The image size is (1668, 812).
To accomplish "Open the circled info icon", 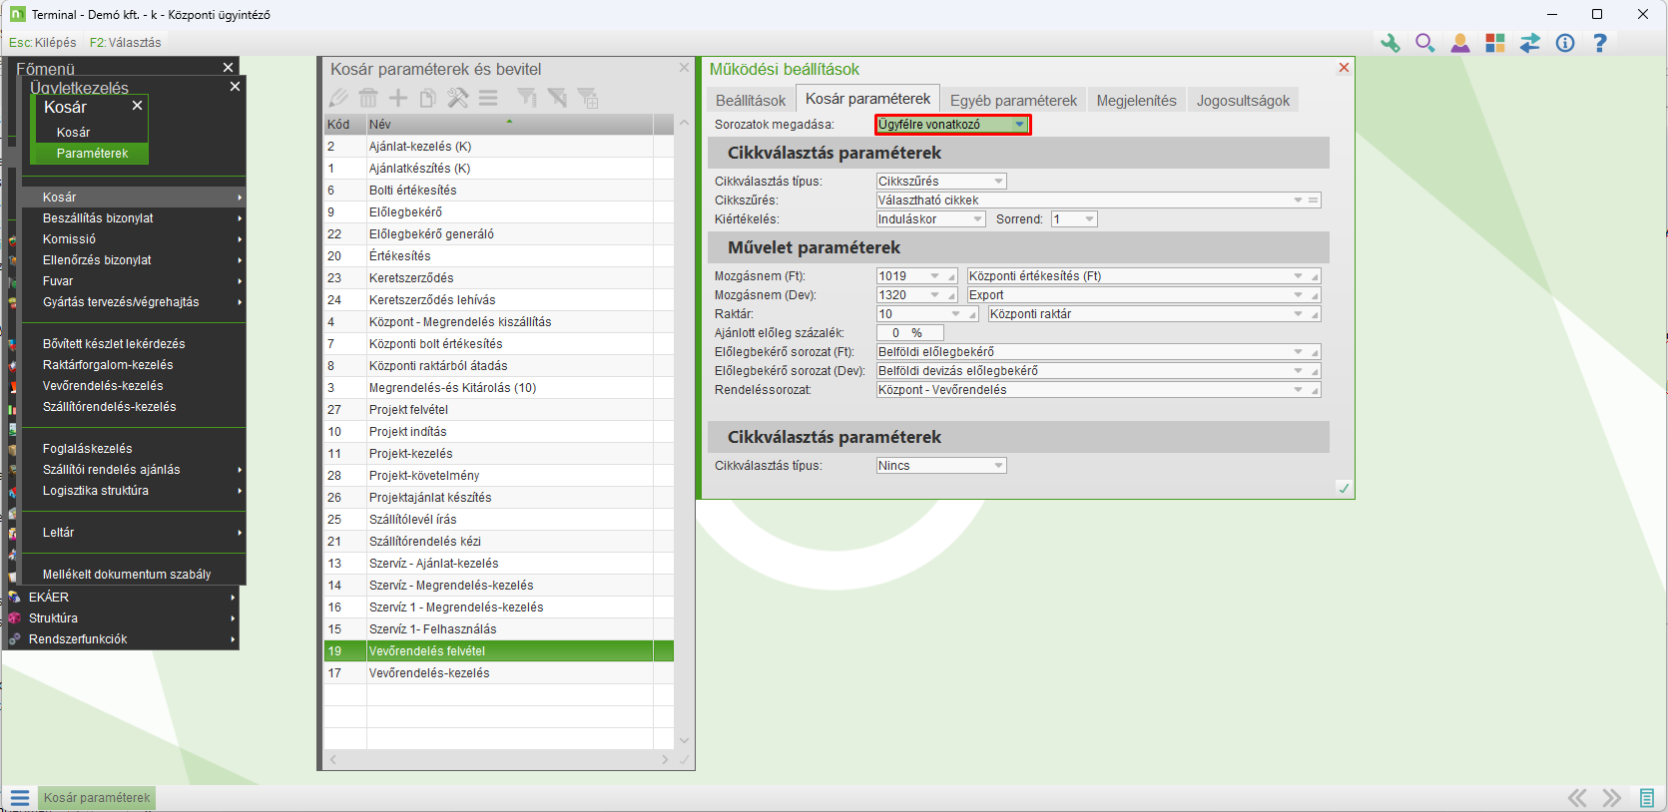I will (1565, 43).
